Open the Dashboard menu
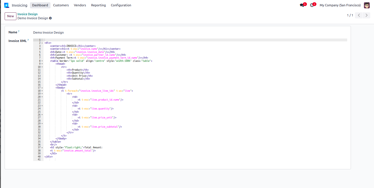 click(x=40, y=5)
